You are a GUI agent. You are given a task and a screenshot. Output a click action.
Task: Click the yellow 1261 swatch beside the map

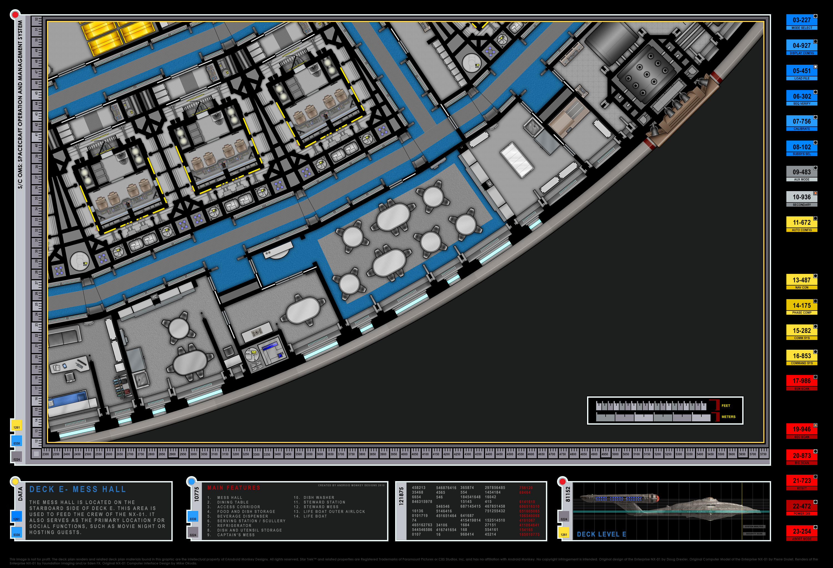click(x=16, y=425)
